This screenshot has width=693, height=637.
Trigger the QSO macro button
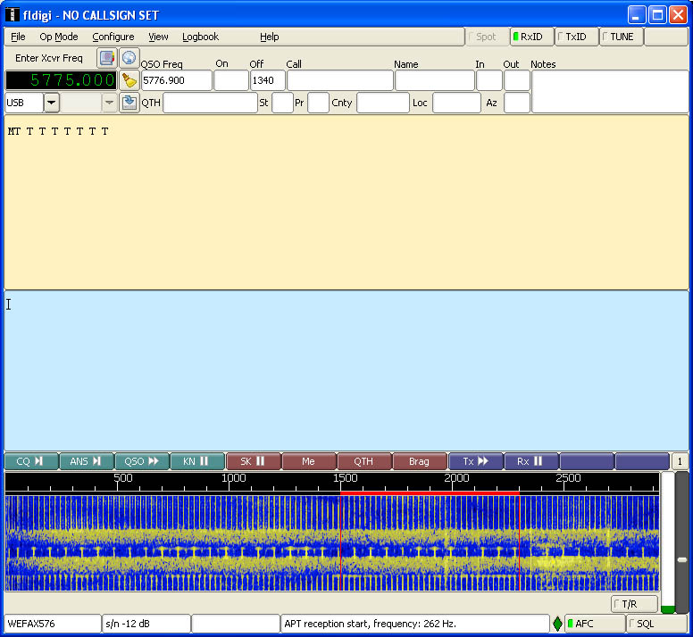click(142, 461)
